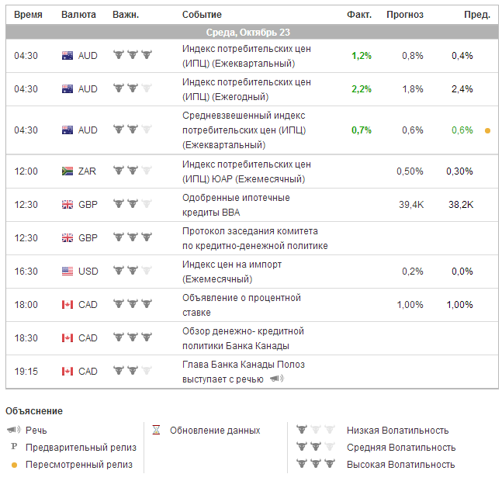Click the hourglass data update legend icon

click(x=156, y=430)
